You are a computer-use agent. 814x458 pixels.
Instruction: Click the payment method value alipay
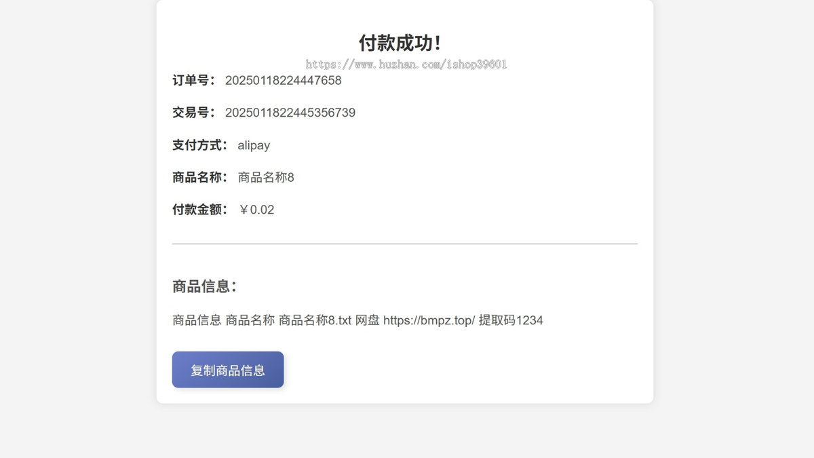(254, 145)
